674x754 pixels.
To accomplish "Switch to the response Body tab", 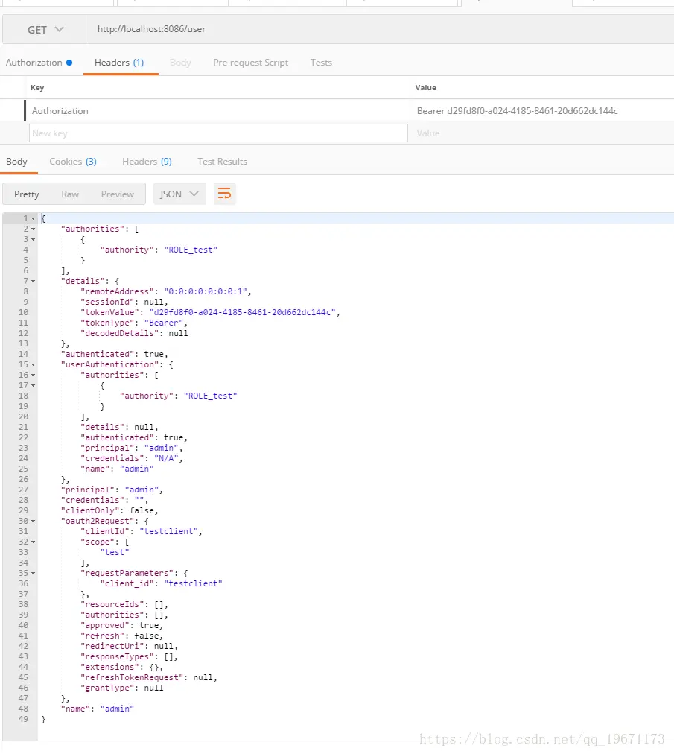I will tap(17, 162).
